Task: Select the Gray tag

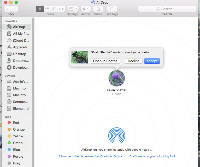Action: [14, 163]
